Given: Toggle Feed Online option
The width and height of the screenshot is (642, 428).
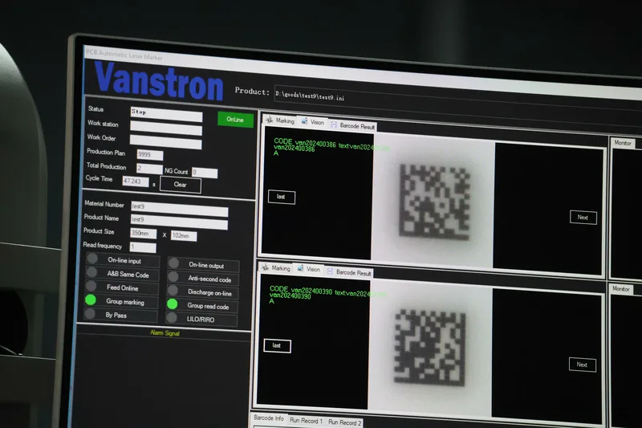Looking at the screenshot, I should click(x=122, y=287).
